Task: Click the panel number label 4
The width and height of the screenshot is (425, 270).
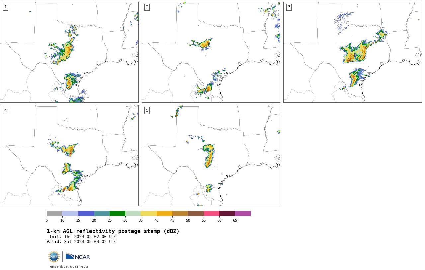Action: pyautogui.click(x=6, y=110)
